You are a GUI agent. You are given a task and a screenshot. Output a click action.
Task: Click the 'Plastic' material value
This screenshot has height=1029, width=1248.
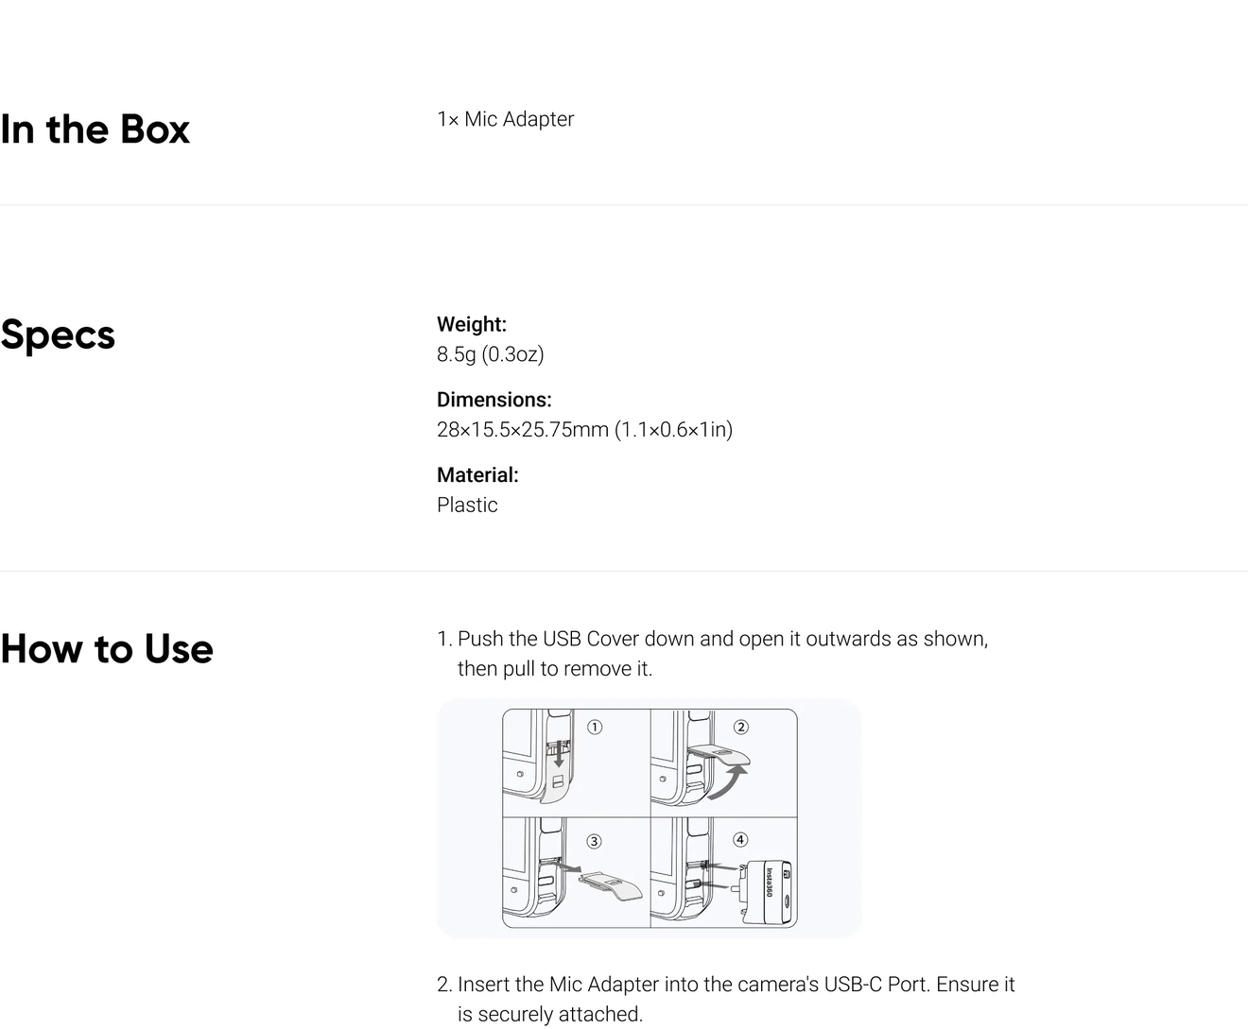[x=467, y=505]
